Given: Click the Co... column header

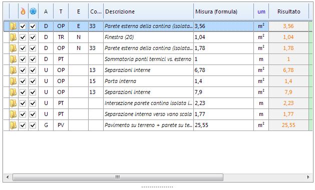Looking at the screenshot, I should tap(96, 11).
